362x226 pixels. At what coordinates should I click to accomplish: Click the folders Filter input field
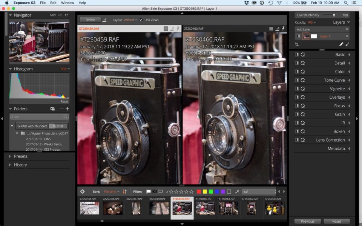pyautogui.click(x=39, y=117)
